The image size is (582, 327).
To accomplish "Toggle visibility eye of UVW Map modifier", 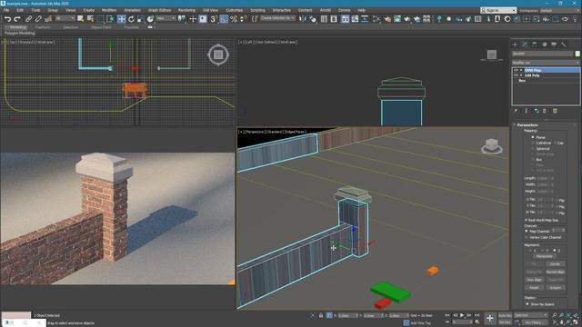I will click(516, 70).
